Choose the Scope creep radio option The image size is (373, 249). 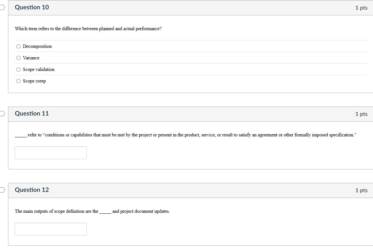click(x=19, y=81)
